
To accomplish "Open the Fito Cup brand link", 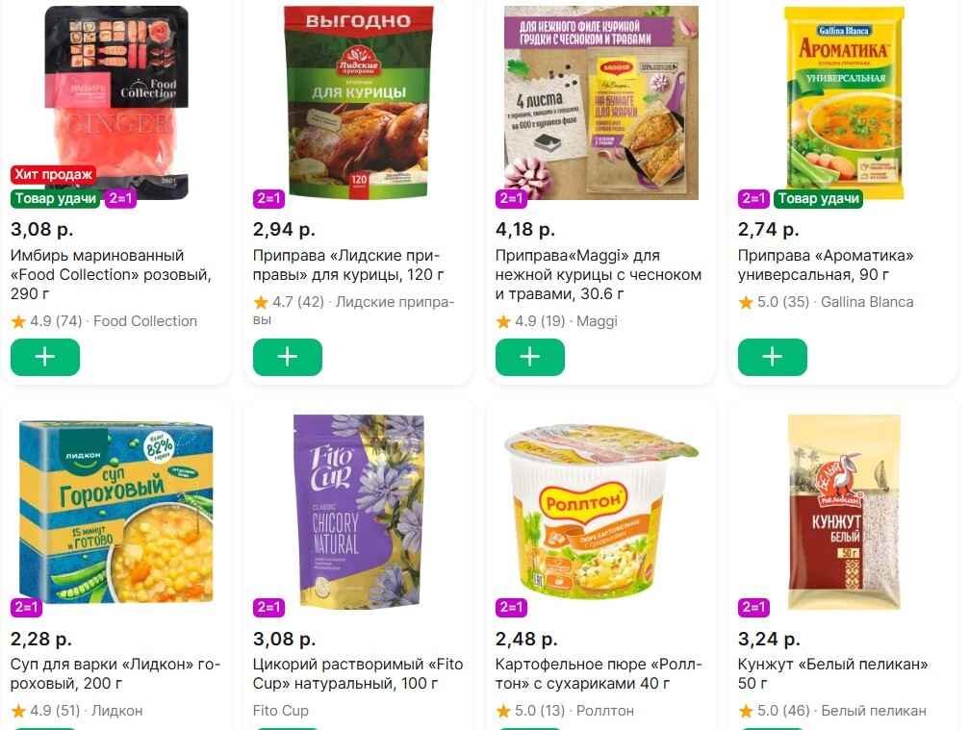I will coord(281,711).
